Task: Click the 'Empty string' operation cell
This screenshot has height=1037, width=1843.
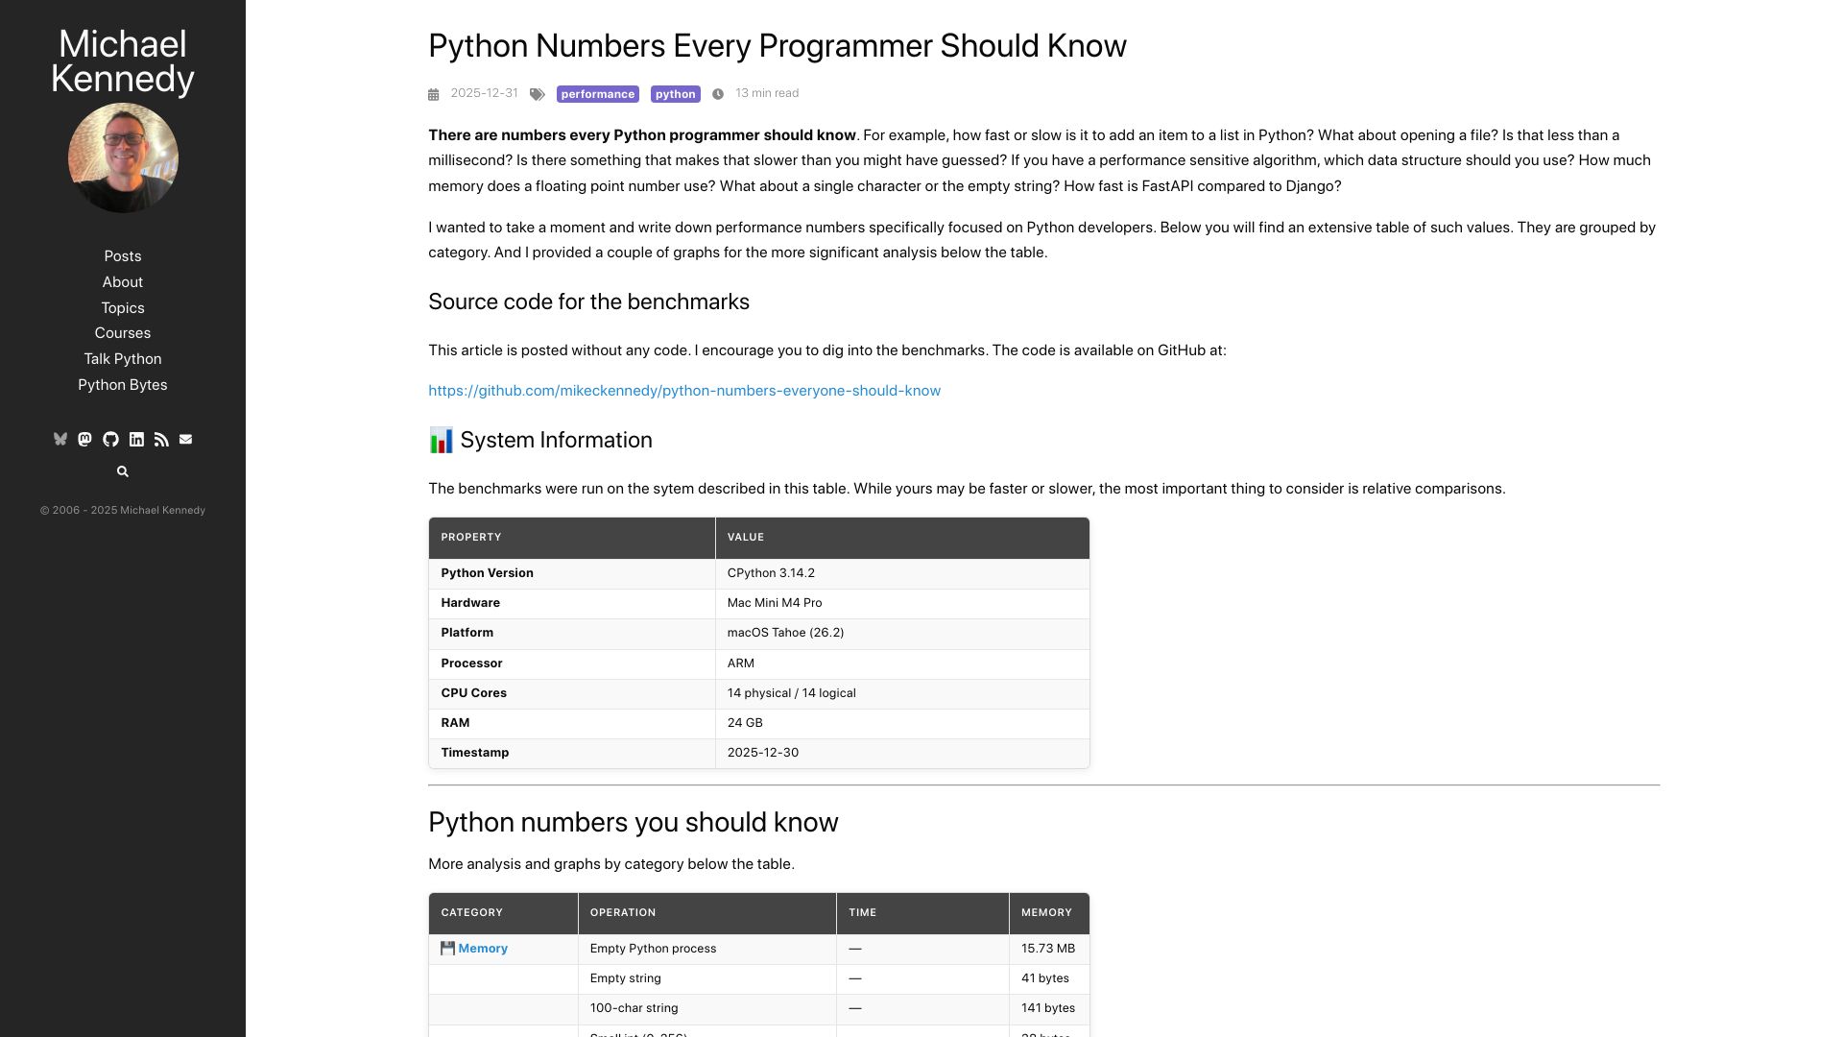Action: pyautogui.click(x=707, y=978)
